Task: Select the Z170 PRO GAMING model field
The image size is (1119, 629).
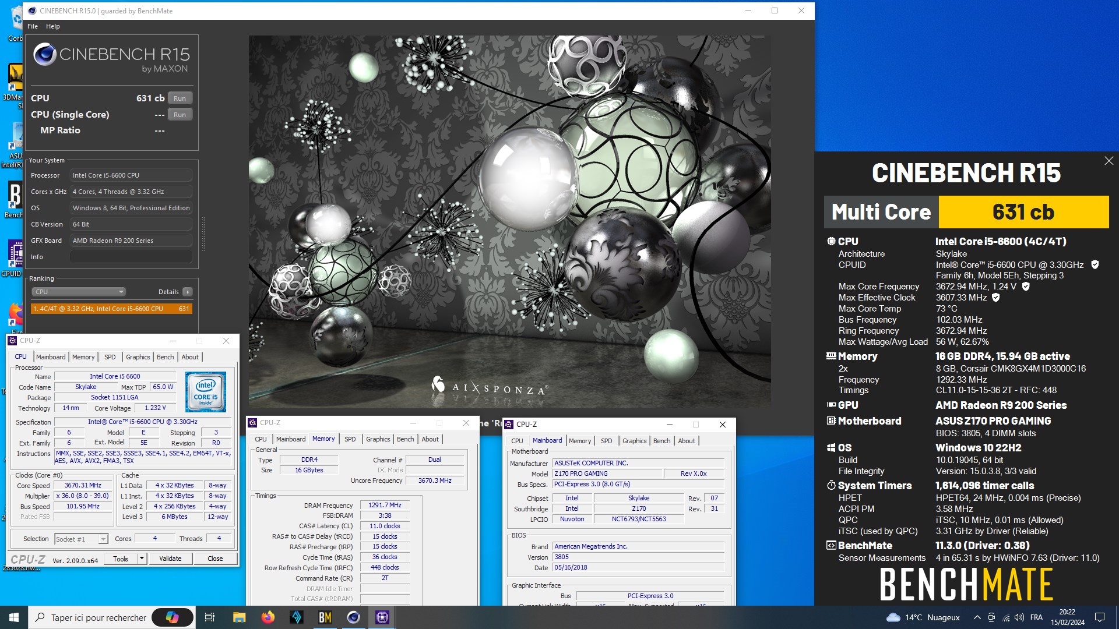Action: click(x=607, y=473)
